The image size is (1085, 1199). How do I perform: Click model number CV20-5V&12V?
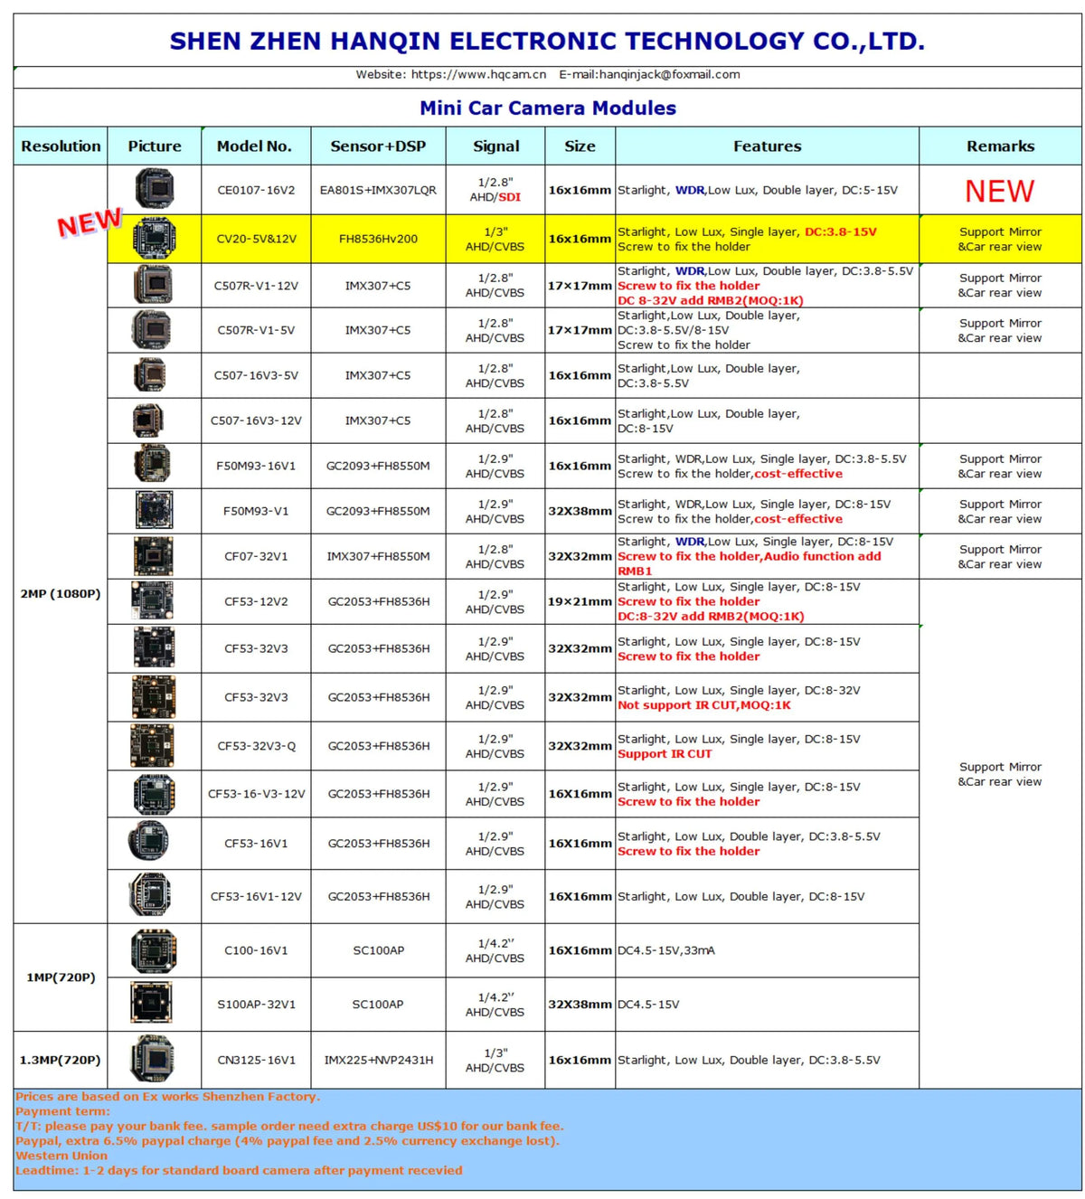[256, 239]
